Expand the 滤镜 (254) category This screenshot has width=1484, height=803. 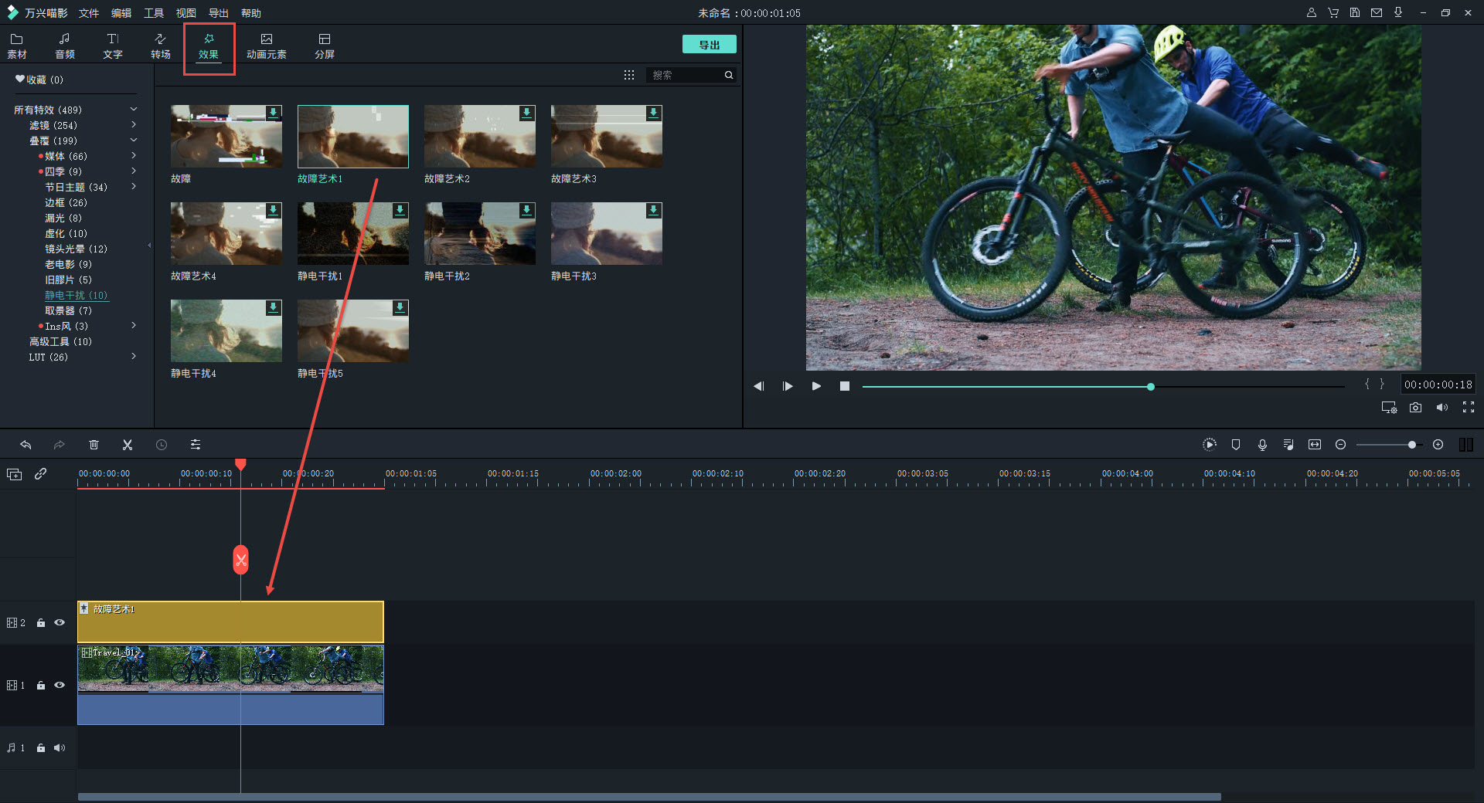click(x=134, y=125)
